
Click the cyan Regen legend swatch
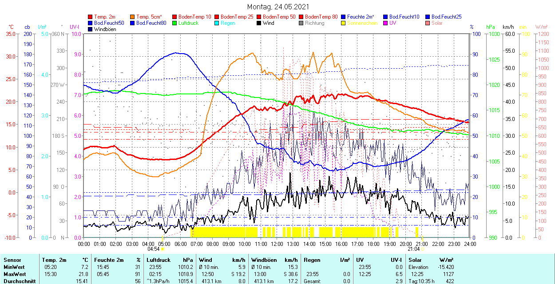(217, 23)
